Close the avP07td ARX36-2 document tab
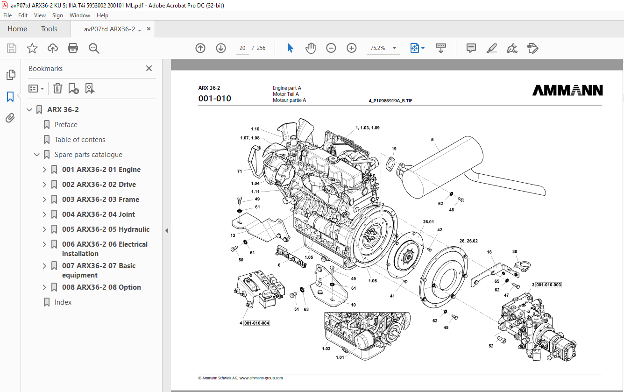The height and width of the screenshot is (392, 624). pos(149,29)
